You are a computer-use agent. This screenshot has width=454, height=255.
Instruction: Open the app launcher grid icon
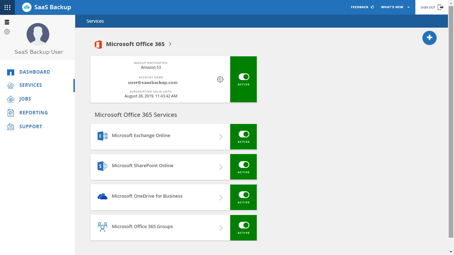[7, 7]
